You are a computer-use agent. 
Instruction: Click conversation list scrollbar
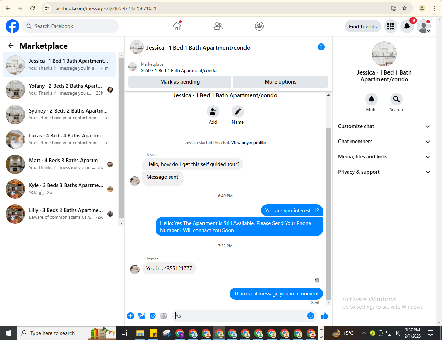point(121,138)
